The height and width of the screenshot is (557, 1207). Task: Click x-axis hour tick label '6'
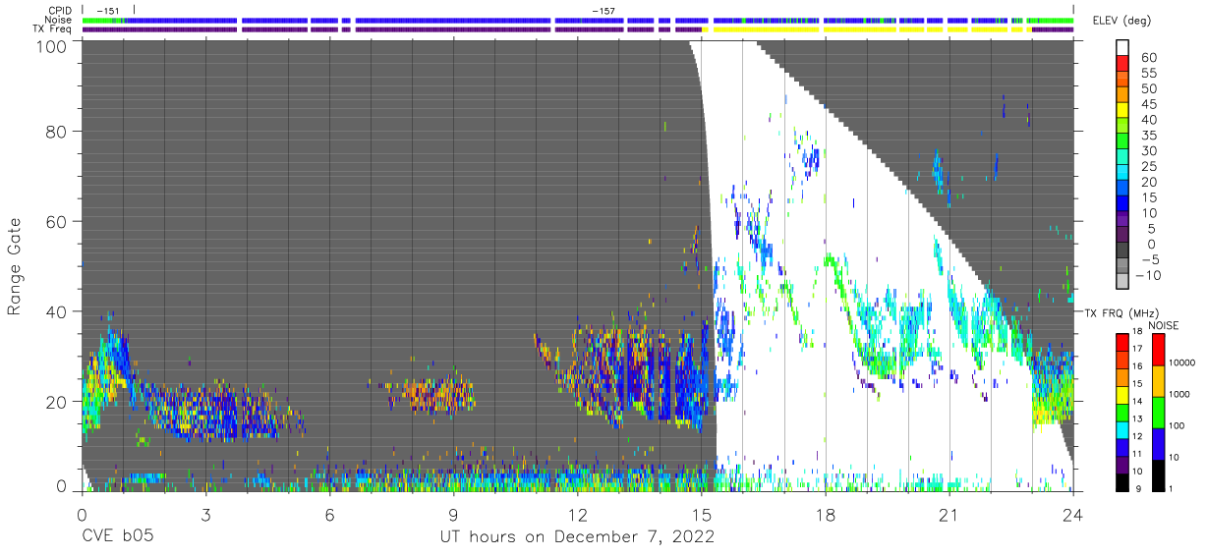329,514
